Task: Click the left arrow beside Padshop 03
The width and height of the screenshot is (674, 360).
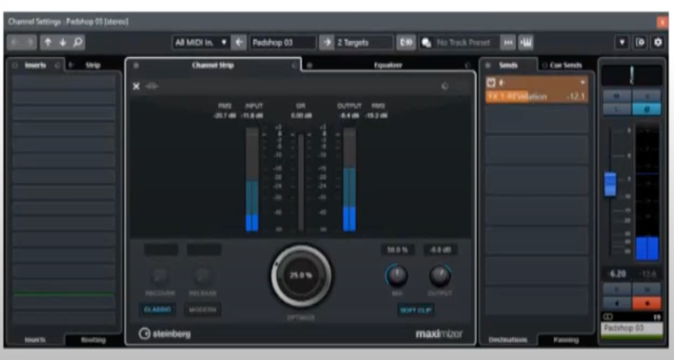Action: pos(239,42)
